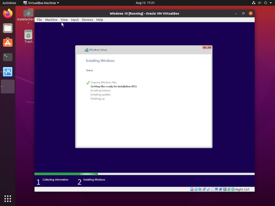The height and width of the screenshot is (206, 275).
Task: Open the System Monitor dock icon
Action: (8, 72)
